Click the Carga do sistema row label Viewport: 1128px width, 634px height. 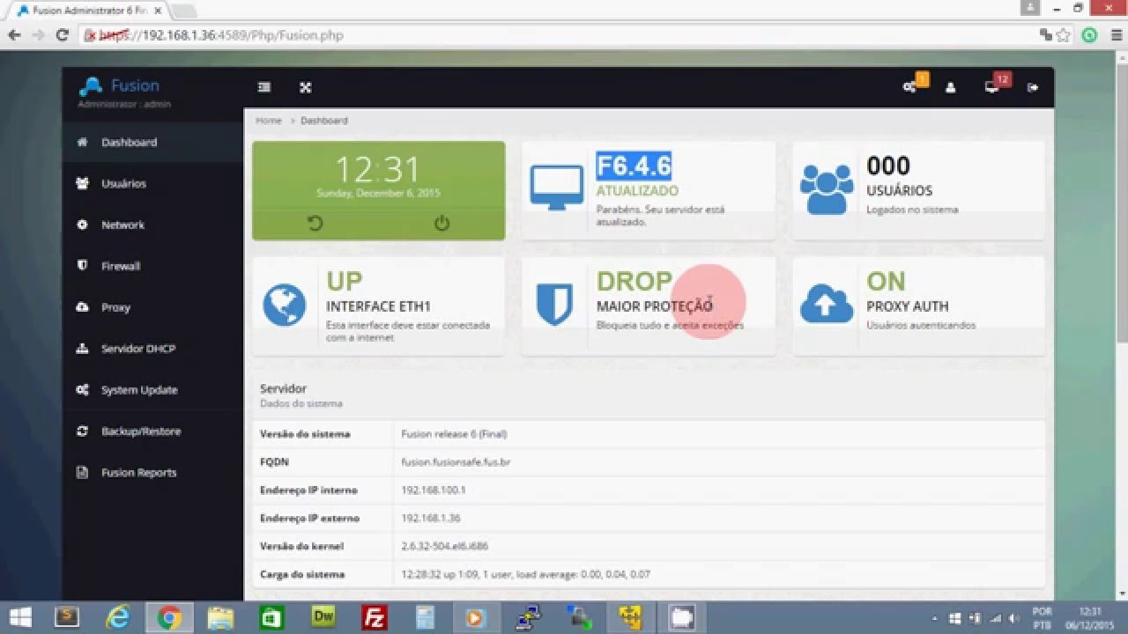302,575
